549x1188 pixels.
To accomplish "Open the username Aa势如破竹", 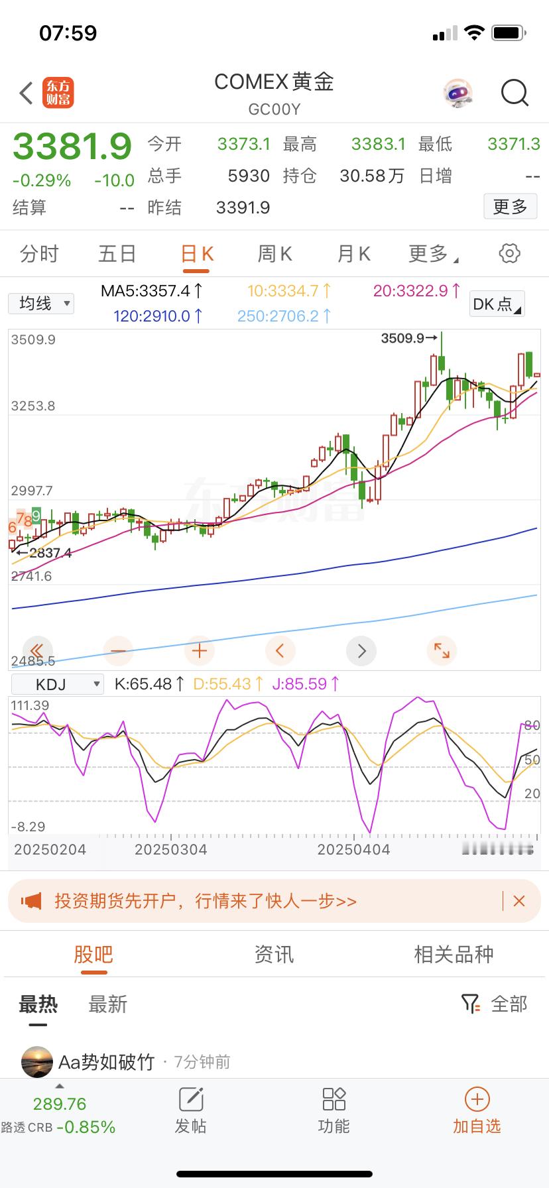I will [x=106, y=1062].
